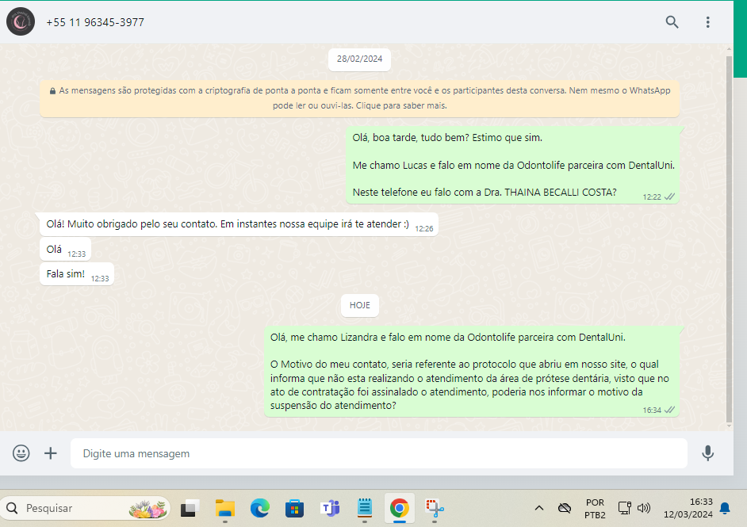
Task: Open the volume control tray icon
Action: pos(644,508)
